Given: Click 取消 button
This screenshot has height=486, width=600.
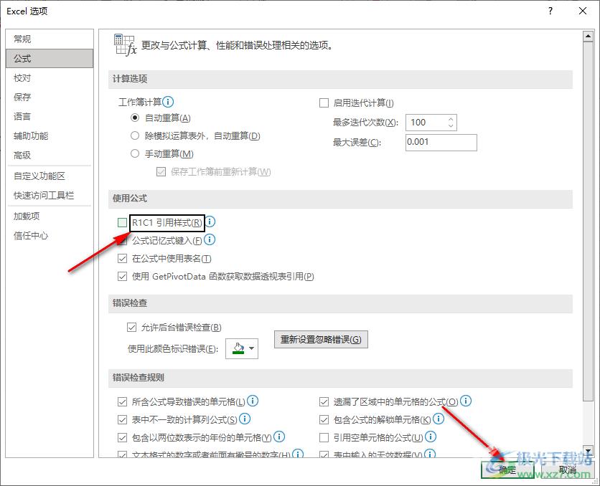Looking at the screenshot, I should (568, 470).
